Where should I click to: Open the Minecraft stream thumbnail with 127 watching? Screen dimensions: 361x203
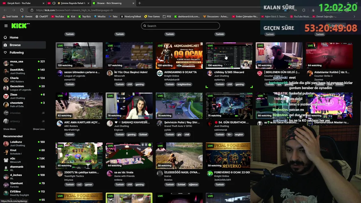click(x=129, y=56)
